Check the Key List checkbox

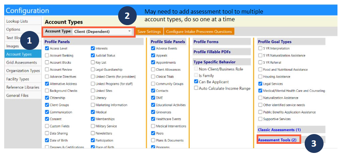(x=93, y=62)
